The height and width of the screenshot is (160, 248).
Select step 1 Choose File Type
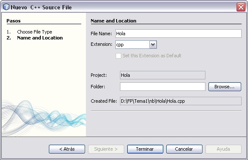point(34,32)
